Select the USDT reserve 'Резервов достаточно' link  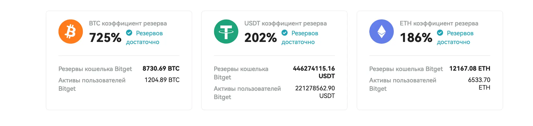(300, 38)
